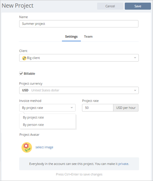Click the Project rate field showing 50

click(97, 108)
